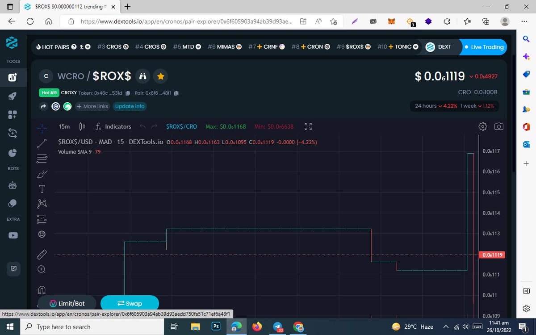Click the Update Info button
Image resolution: width=536 pixels, height=335 pixels.
click(x=130, y=106)
